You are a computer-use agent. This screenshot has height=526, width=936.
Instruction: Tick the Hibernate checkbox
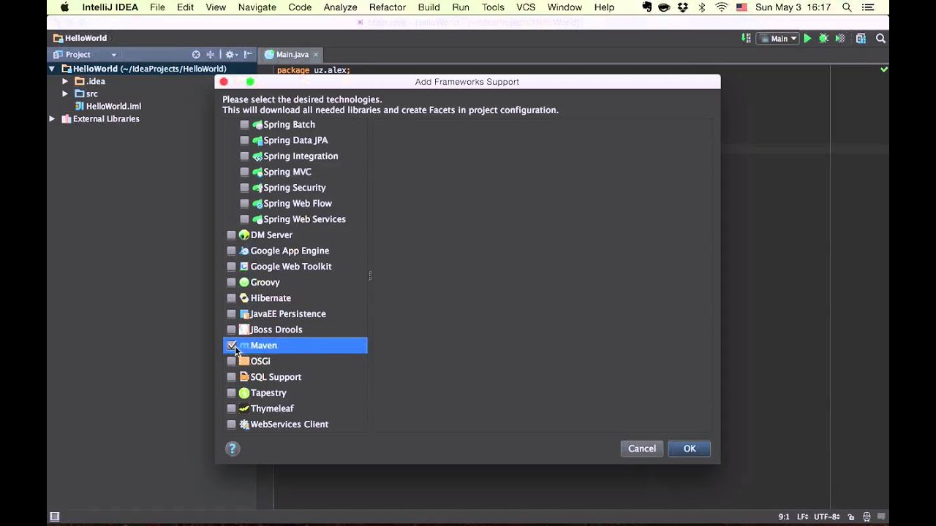pyautogui.click(x=231, y=298)
